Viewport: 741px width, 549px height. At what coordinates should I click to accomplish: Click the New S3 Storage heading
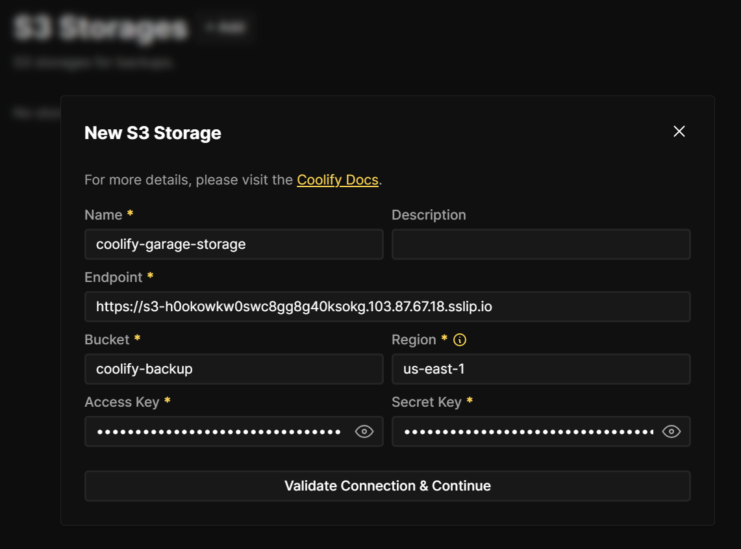pos(153,133)
